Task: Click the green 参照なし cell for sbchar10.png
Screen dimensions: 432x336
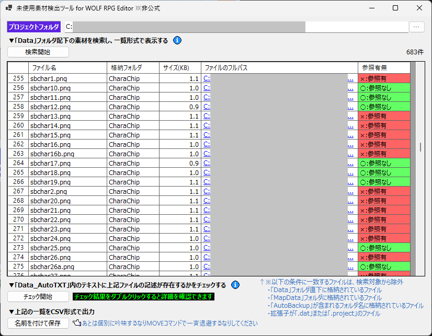Action: tap(384, 88)
